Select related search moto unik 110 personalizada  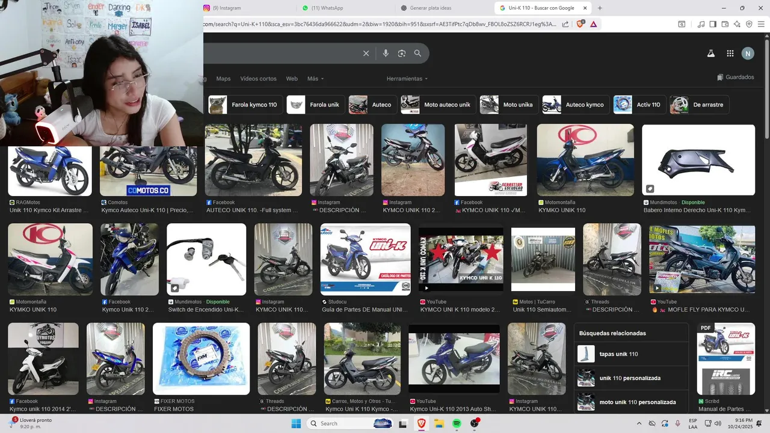point(631,402)
